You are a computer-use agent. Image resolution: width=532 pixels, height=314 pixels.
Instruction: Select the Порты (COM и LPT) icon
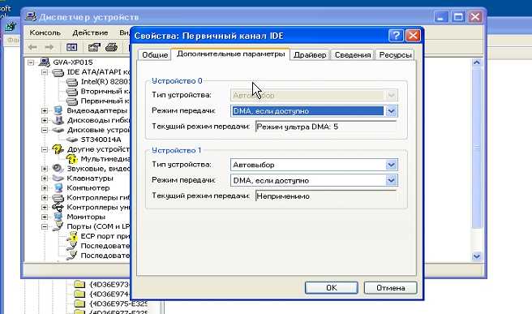click(58, 226)
